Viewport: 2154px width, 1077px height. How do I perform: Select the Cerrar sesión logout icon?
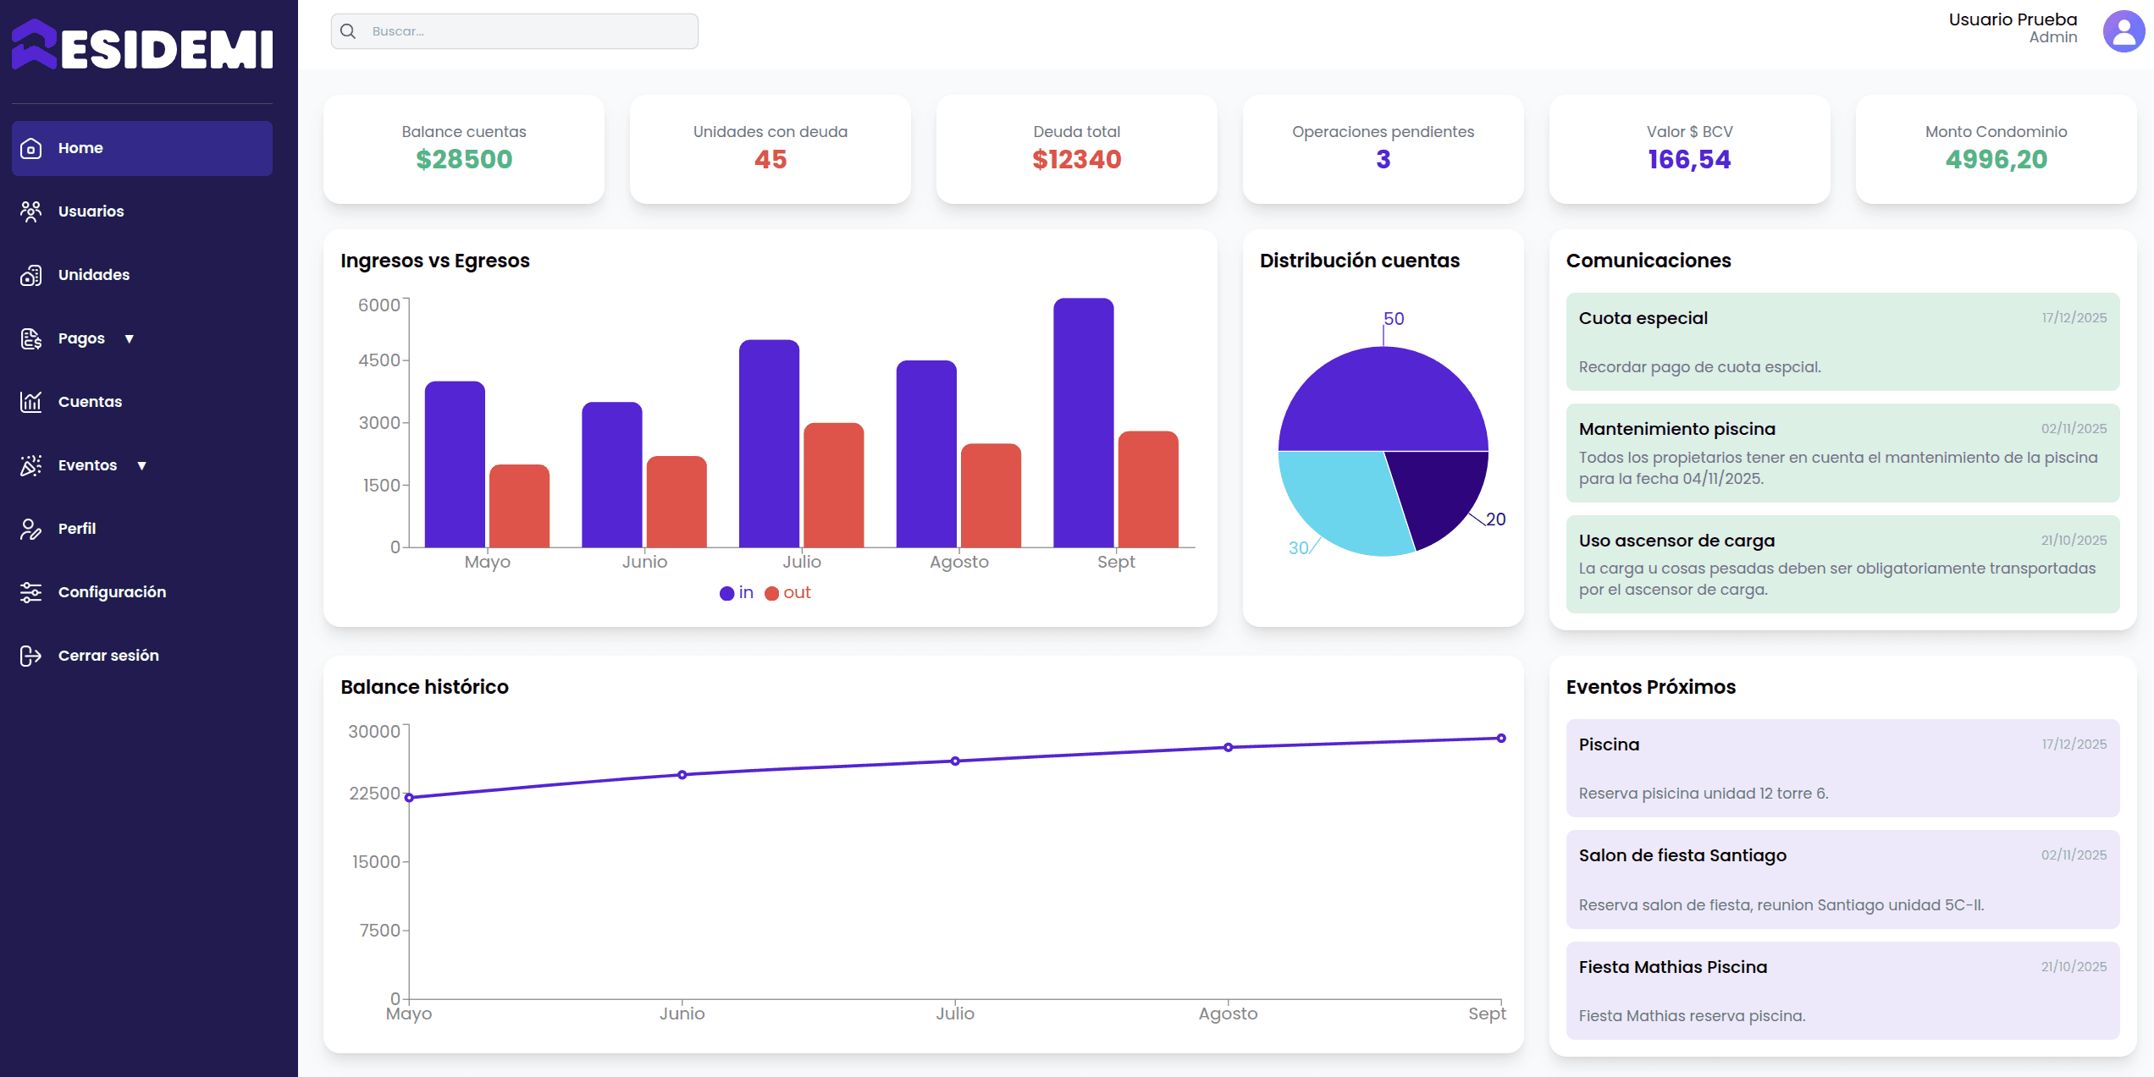(31, 655)
